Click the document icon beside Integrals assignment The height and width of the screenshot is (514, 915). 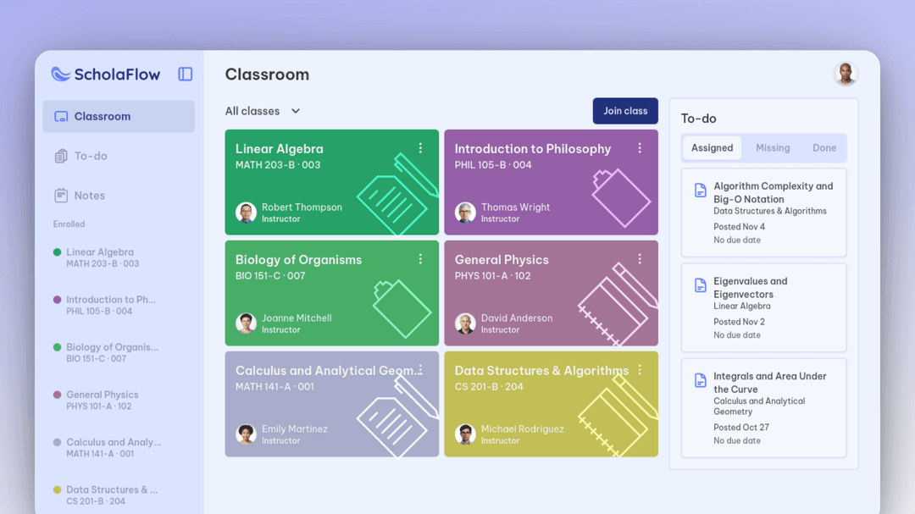[700, 380]
